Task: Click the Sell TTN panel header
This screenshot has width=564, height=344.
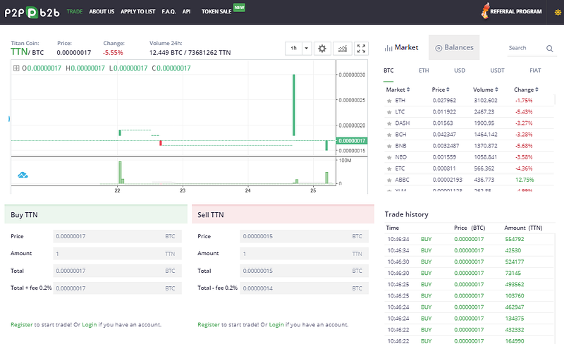Action: (283, 214)
